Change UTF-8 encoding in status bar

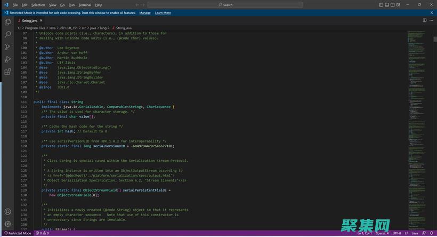pyautogui.click(x=396, y=233)
